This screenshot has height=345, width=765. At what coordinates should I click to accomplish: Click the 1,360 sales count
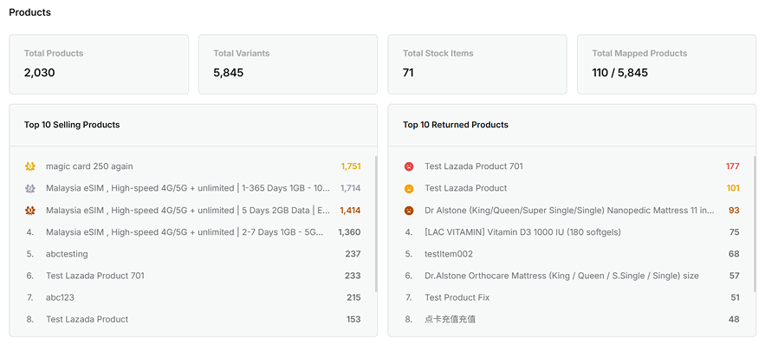coord(349,232)
